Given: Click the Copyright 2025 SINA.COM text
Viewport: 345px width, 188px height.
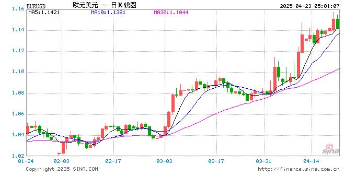Looking at the screenshot, I should pos(62,169).
